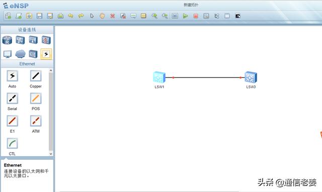Select the pointer arrow tool
This screenshot has width=322, height=192.
click(92, 16)
